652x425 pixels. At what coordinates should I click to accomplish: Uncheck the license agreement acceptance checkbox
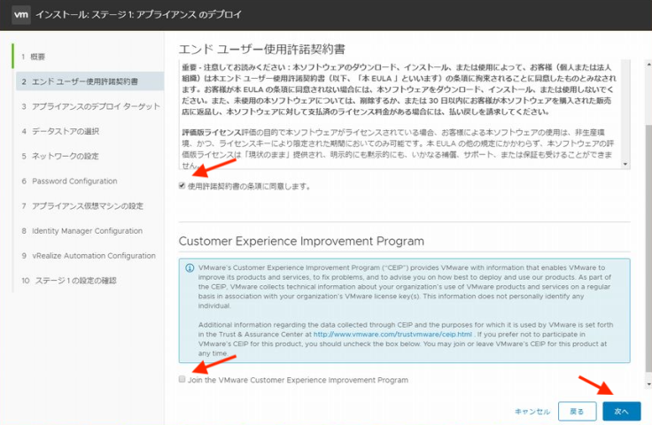[x=182, y=186]
